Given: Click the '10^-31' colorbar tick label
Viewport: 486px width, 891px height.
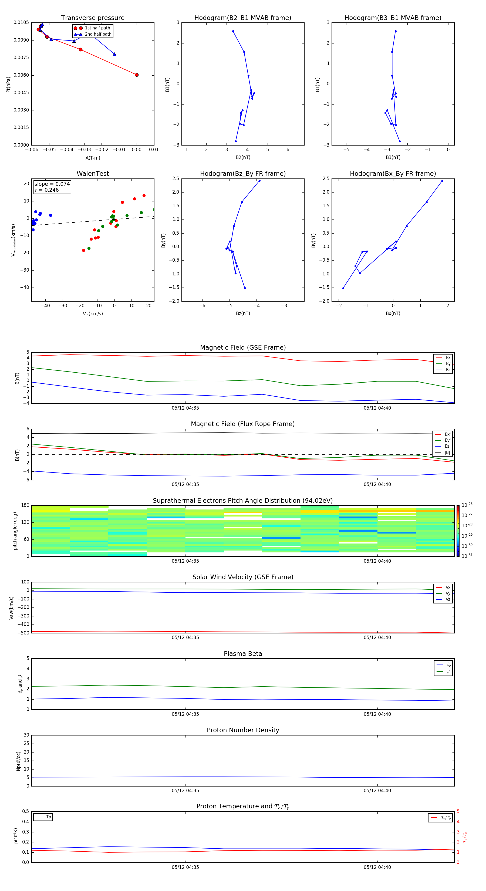Looking at the screenshot, I should coord(467,556).
